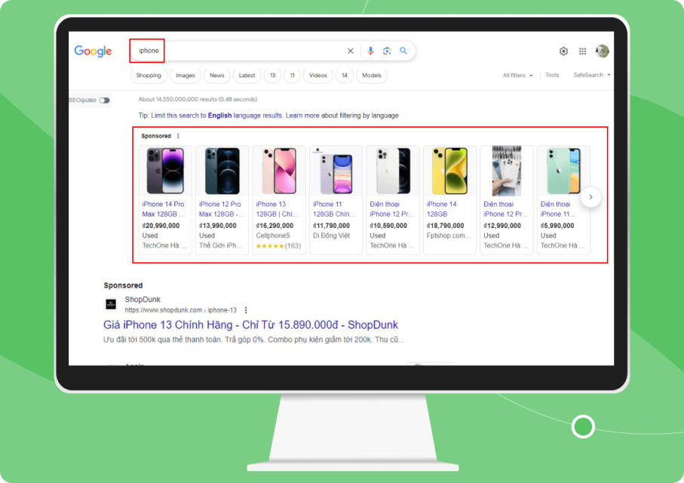
Task: Click the boxed iPhone 12 Pr… ₫12,990,000 product photo
Action: 507,171
